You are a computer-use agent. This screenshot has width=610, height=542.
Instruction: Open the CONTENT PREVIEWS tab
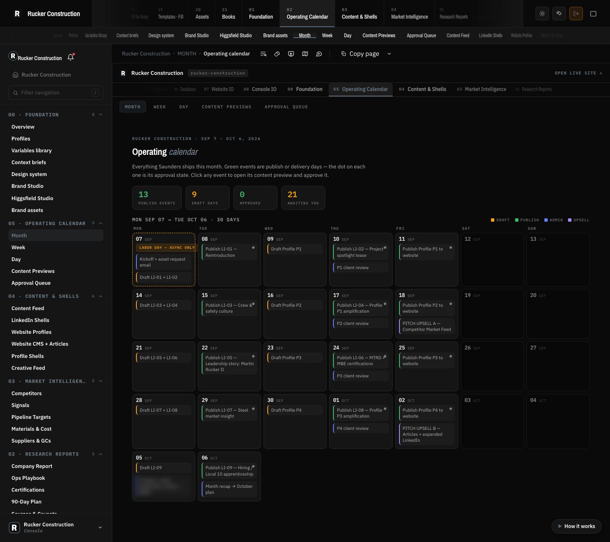pyautogui.click(x=227, y=107)
